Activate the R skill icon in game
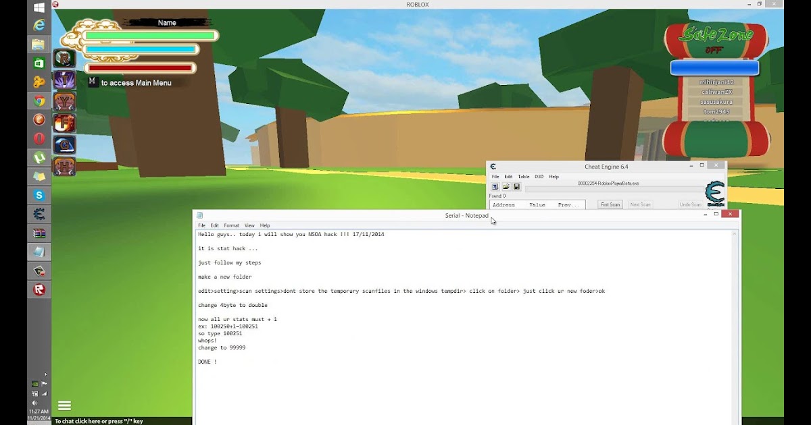The width and height of the screenshot is (811, 425). coord(65,59)
